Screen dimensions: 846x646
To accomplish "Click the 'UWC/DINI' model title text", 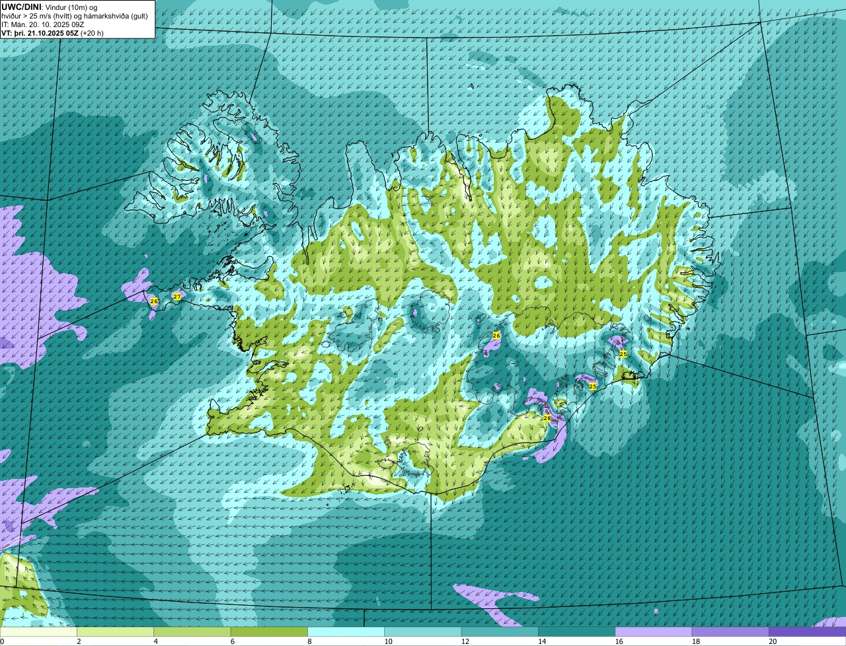I will [x=21, y=6].
